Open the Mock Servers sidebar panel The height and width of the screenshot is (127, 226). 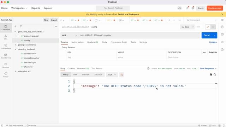coord(6,56)
